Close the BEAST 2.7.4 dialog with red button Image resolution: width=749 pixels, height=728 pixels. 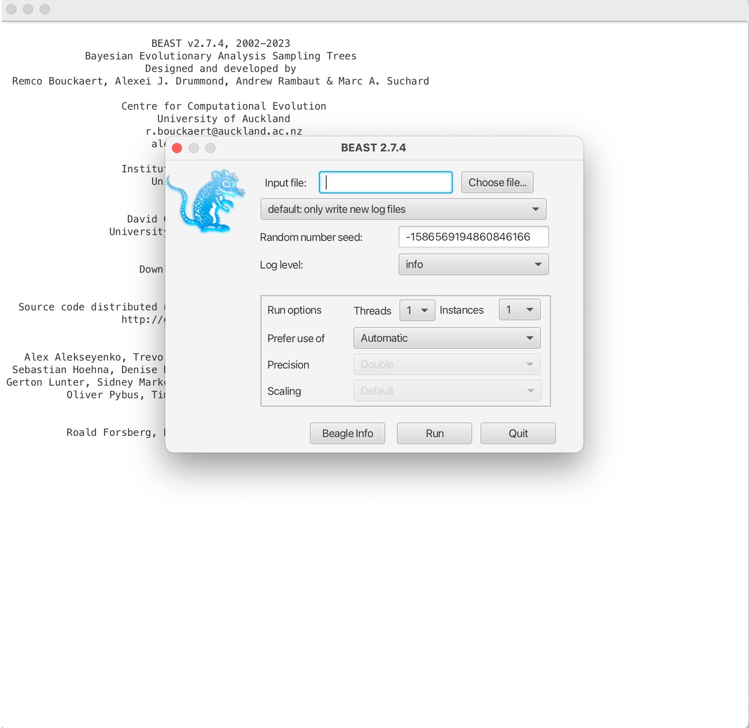pyautogui.click(x=177, y=148)
